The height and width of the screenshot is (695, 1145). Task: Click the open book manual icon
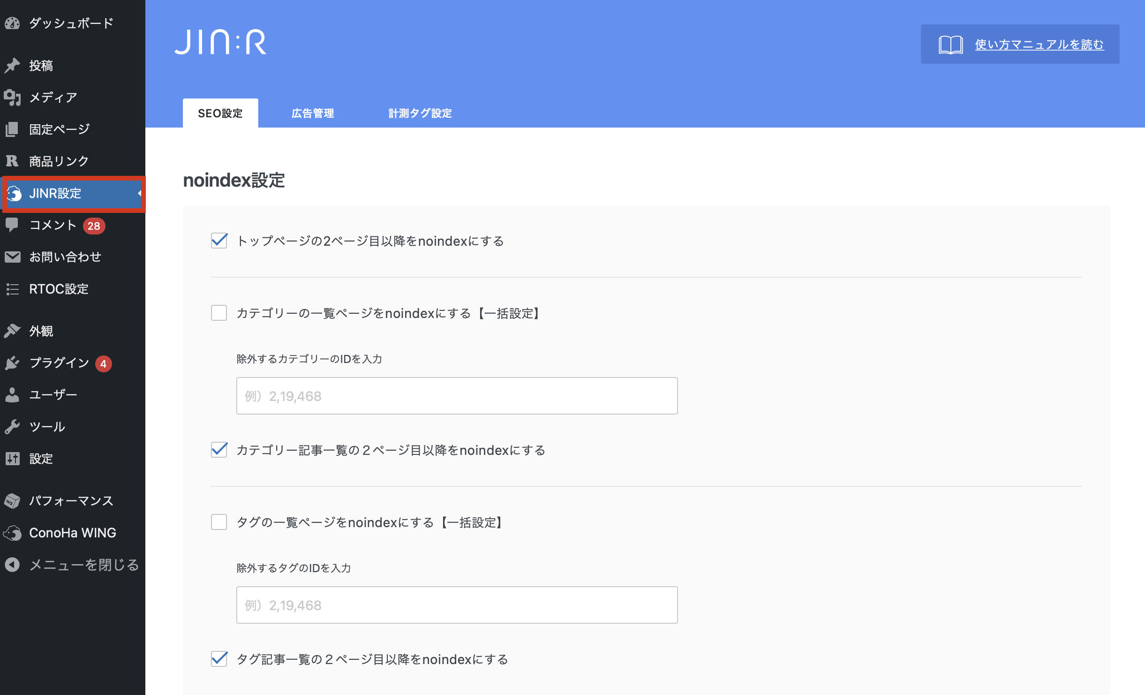[950, 45]
